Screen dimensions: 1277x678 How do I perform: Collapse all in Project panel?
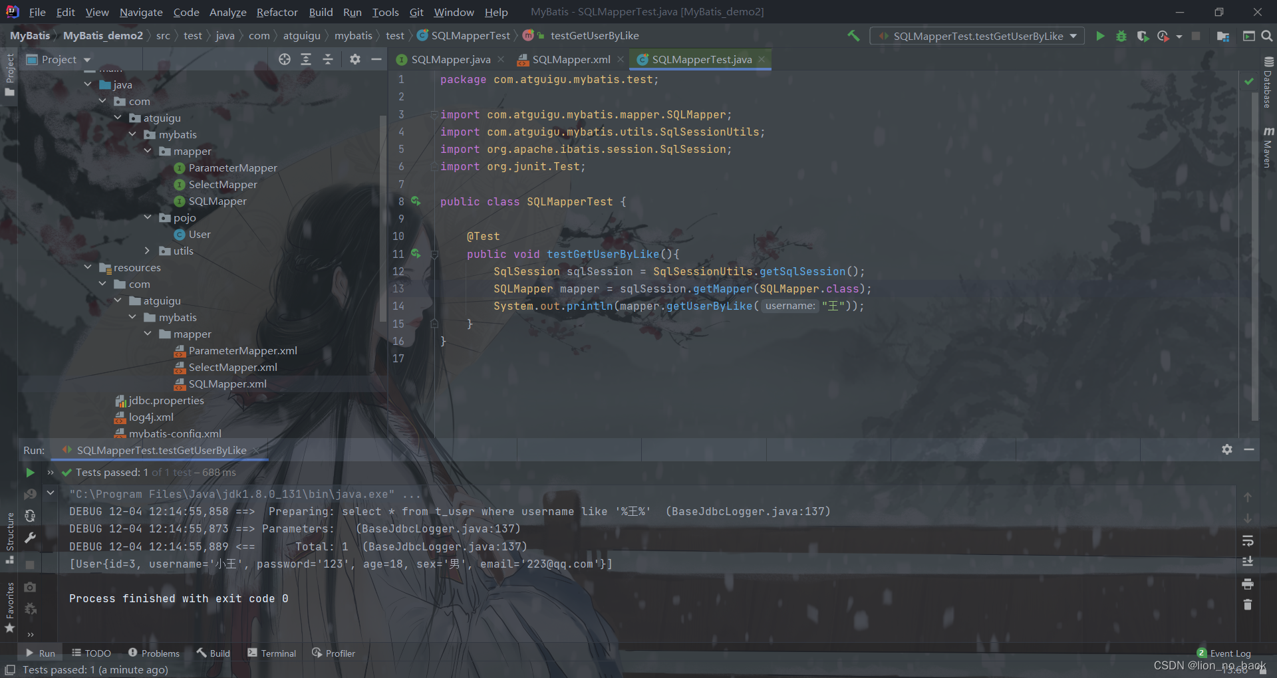[328, 59]
